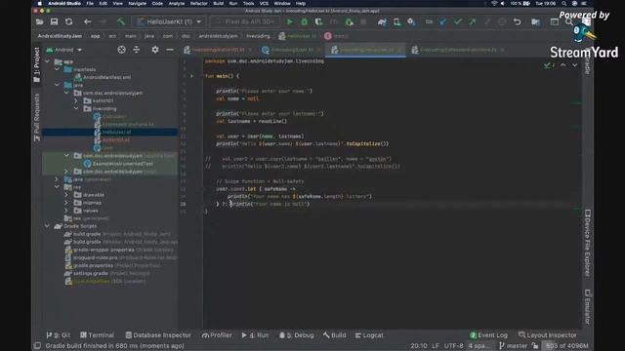This screenshot has width=625, height=351.
Task: Toggle the Device File Explorer panel
Action: (588, 243)
